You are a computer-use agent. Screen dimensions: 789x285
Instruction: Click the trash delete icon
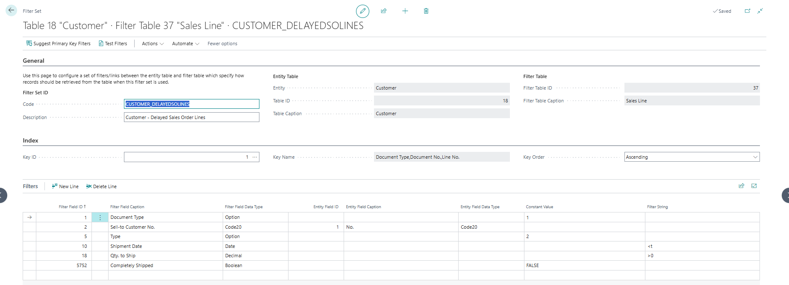point(426,11)
